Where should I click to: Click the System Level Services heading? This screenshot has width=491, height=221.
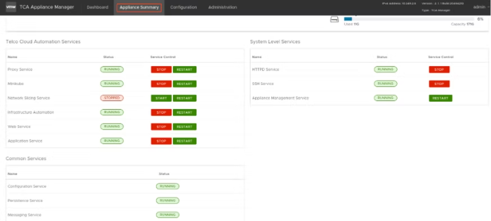[x=275, y=41]
